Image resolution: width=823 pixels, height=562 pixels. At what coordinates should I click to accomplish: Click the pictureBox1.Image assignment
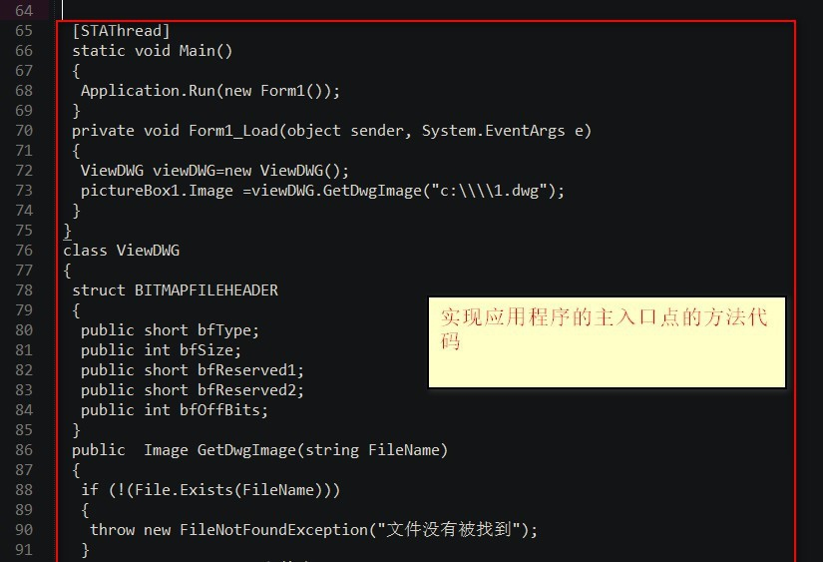click(x=156, y=191)
